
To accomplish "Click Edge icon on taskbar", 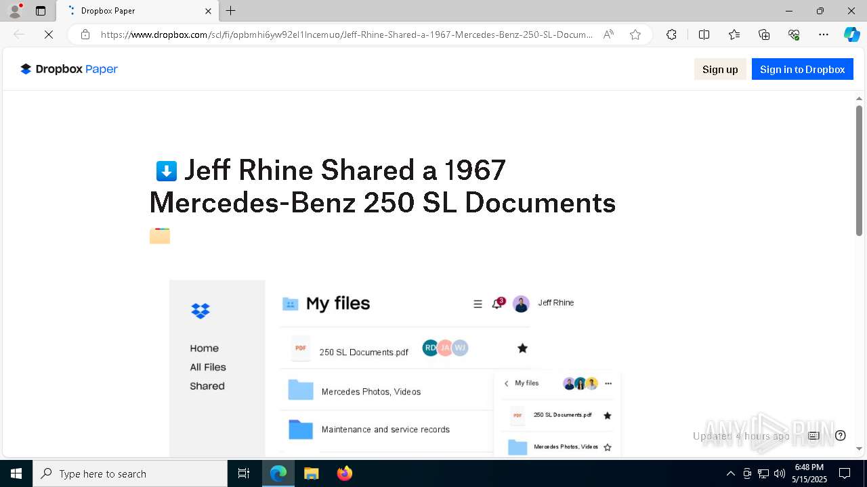I will pyautogui.click(x=278, y=473).
